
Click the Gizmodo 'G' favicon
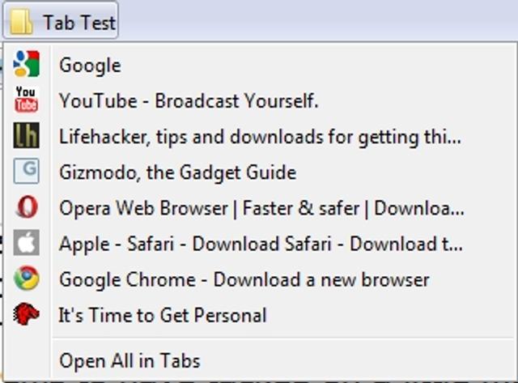point(26,172)
